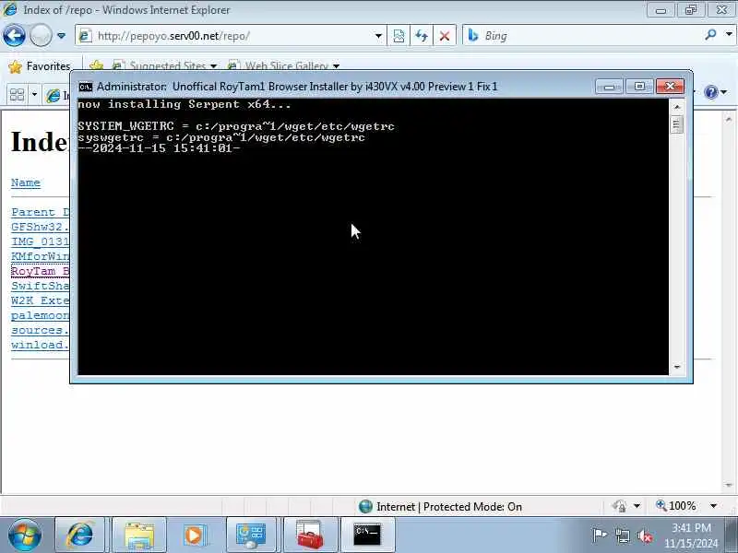The width and height of the screenshot is (738, 553).
Task: Refresh the page in Internet Explorer
Action: coord(422,36)
